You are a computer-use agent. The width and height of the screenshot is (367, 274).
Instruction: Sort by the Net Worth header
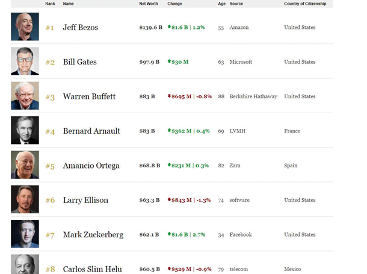(148, 4)
